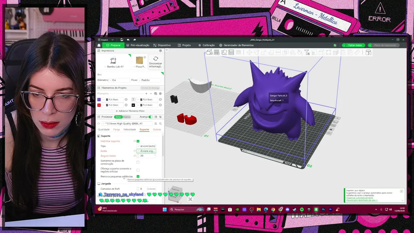
Task: Enable Somente na placa de construção checkbox
Action: tap(138, 162)
